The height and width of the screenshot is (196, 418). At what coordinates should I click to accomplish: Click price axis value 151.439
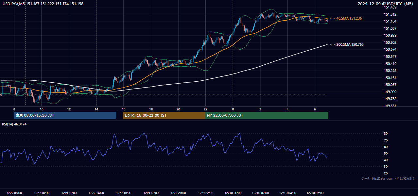click(390, 7)
